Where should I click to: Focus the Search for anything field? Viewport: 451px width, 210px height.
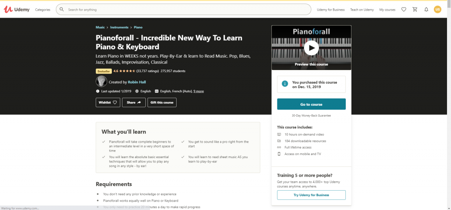pos(184,10)
